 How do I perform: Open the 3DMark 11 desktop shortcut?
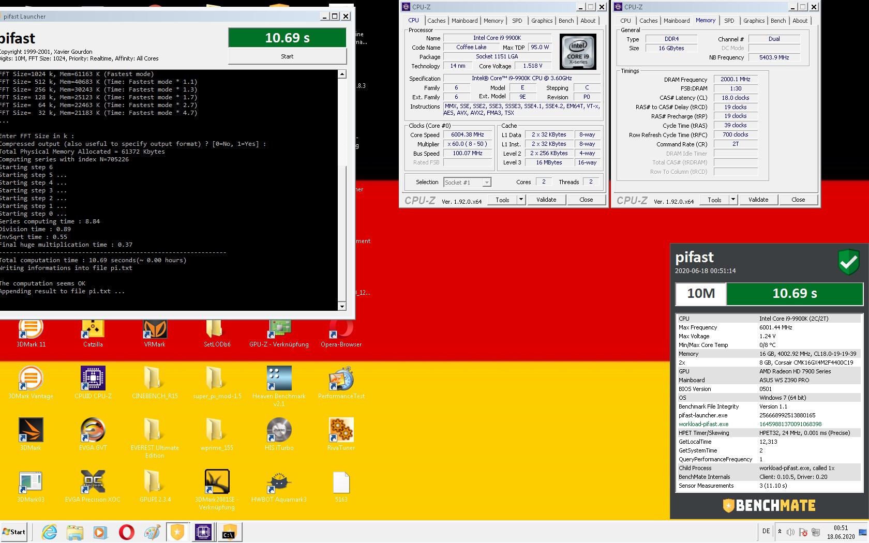click(x=31, y=333)
